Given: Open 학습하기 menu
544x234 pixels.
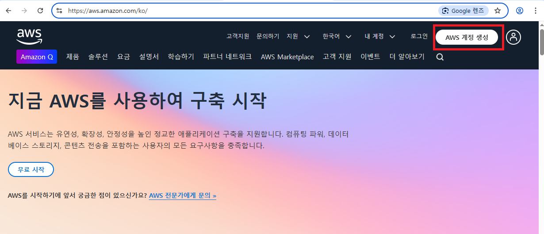Looking at the screenshot, I should point(181,57).
